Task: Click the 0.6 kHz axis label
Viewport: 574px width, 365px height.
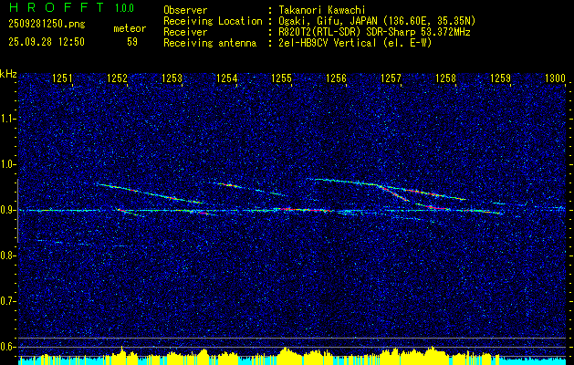Action: [6, 347]
